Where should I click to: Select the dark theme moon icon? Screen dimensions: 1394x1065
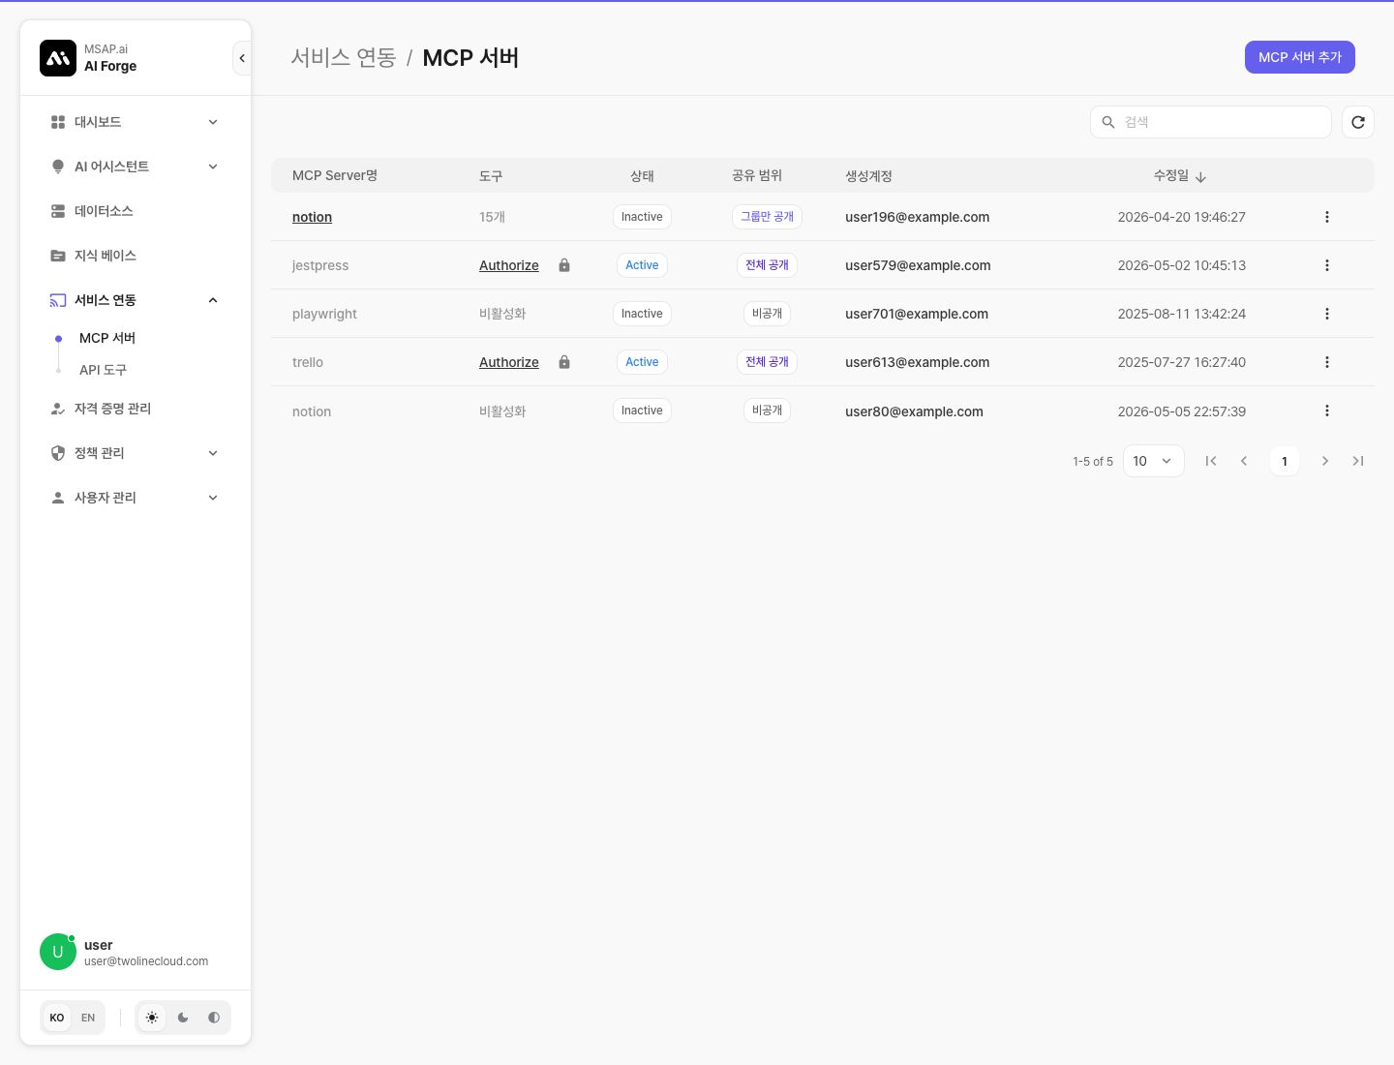pos(183,1018)
